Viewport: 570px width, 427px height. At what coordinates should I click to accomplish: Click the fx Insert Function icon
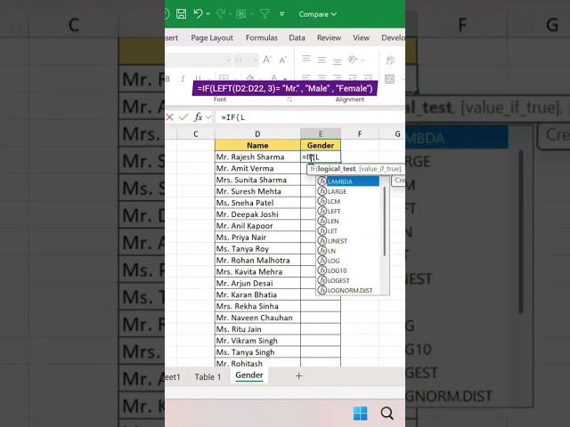click(198, 117)
